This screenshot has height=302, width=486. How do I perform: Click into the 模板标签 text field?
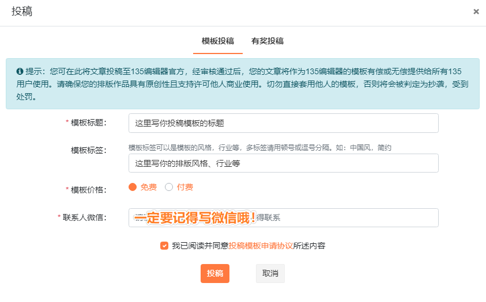tap(283, 163)
